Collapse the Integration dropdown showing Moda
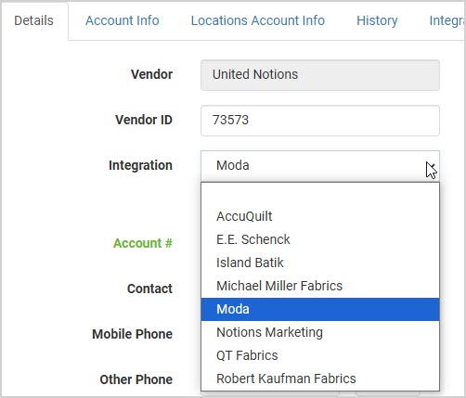Viewport: 466px width, 398px height. [320, 166]
